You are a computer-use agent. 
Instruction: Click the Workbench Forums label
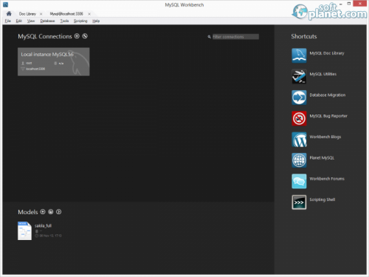[327, 179]
